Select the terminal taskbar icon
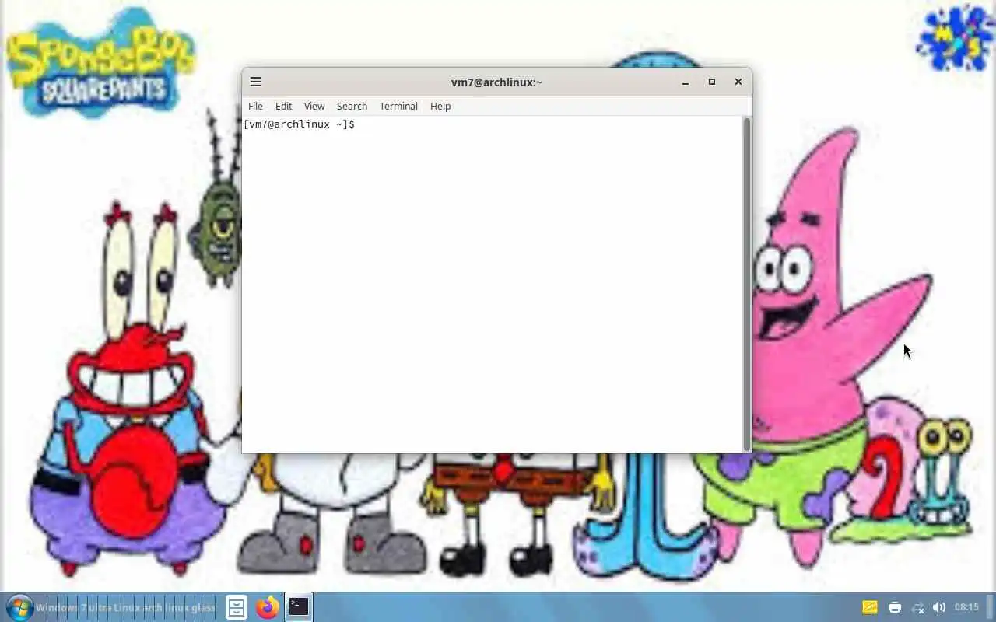Screen dimensions: 996x622 pyautogui.click(x=299, y=606)
